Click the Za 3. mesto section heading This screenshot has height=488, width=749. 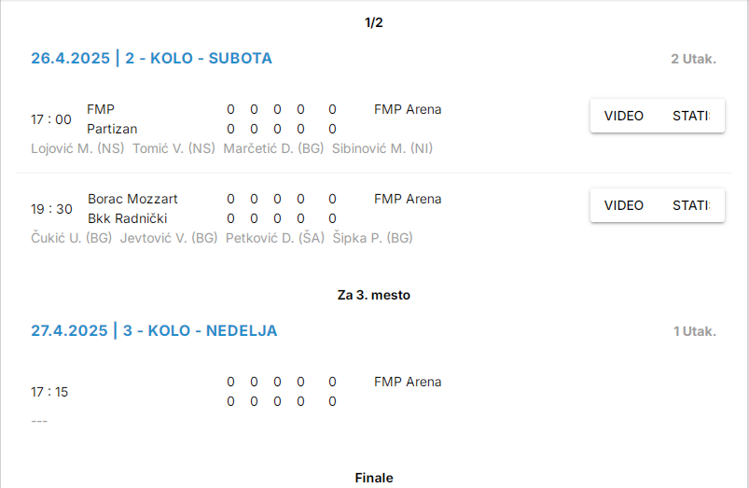coord(374,295)
